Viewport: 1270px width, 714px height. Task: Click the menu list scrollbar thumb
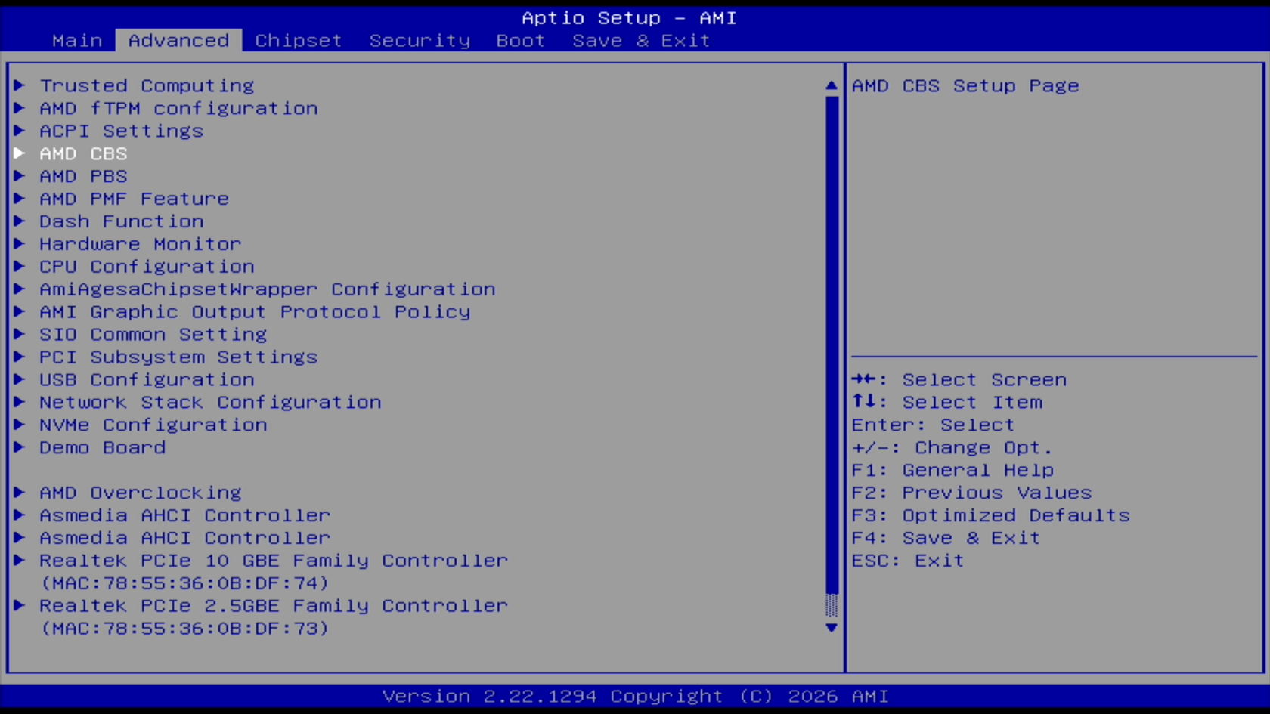[x=832, y=345]
